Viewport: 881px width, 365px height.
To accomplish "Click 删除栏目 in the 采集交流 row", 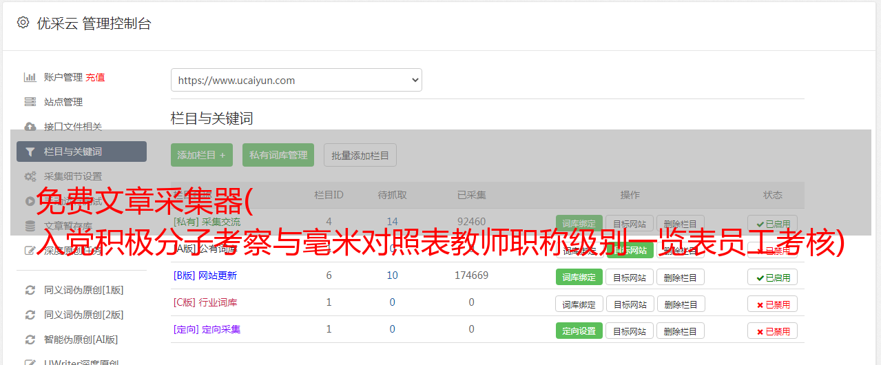I will [681, 223].
